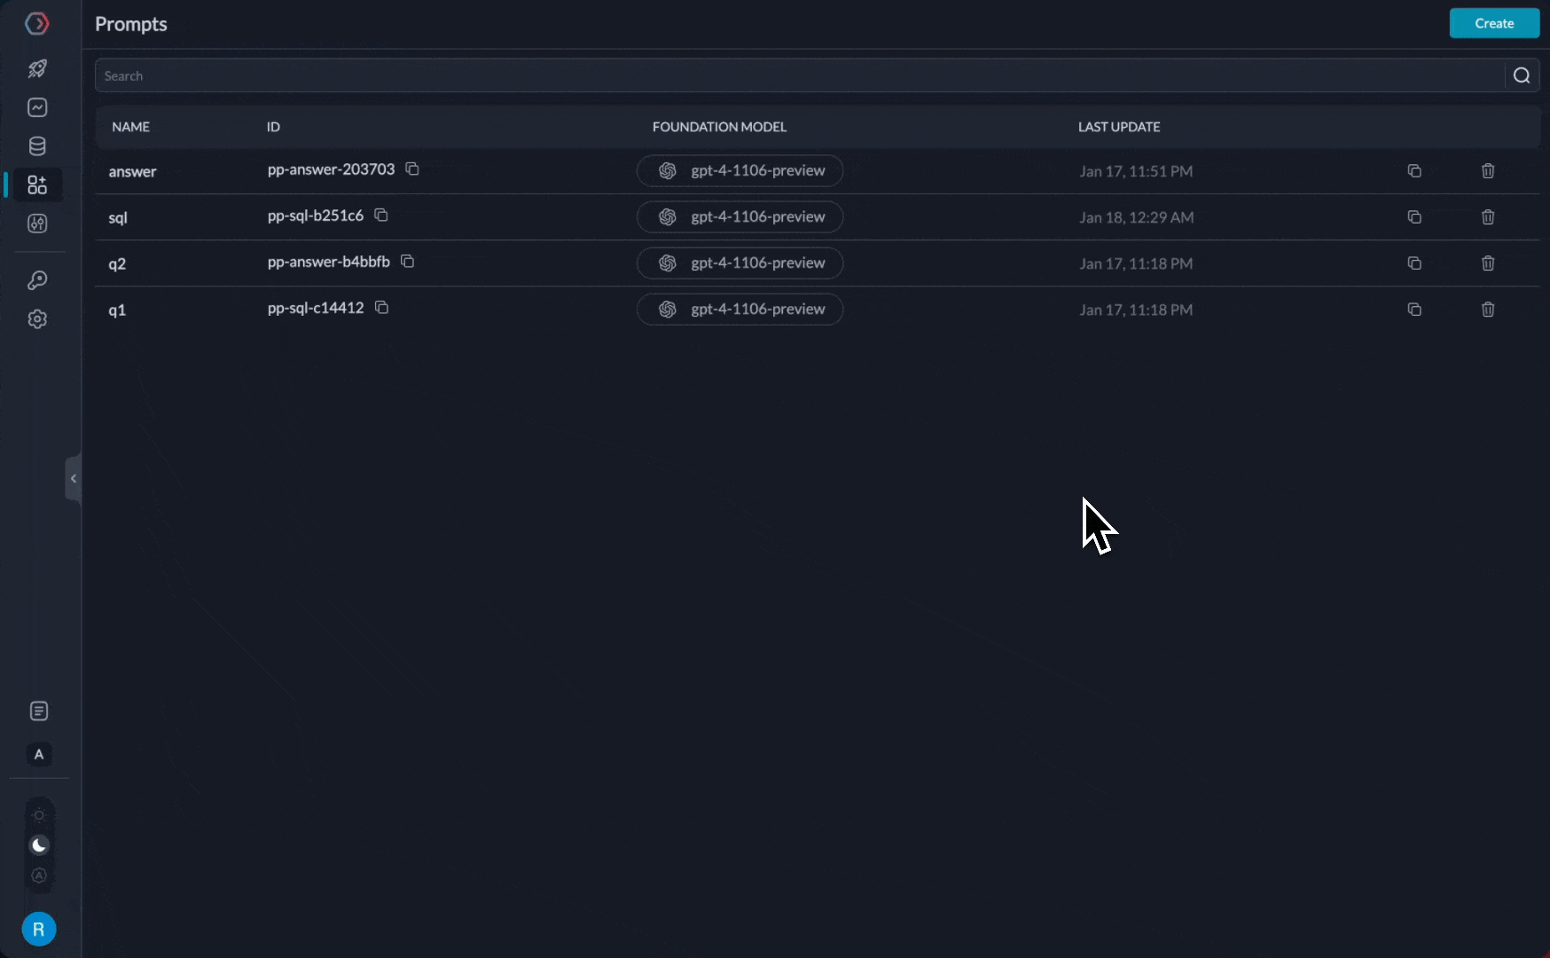Open the prompt named 'q2'
The width and height of the screenshot is (1550, 958).
(x=117, y=263)
